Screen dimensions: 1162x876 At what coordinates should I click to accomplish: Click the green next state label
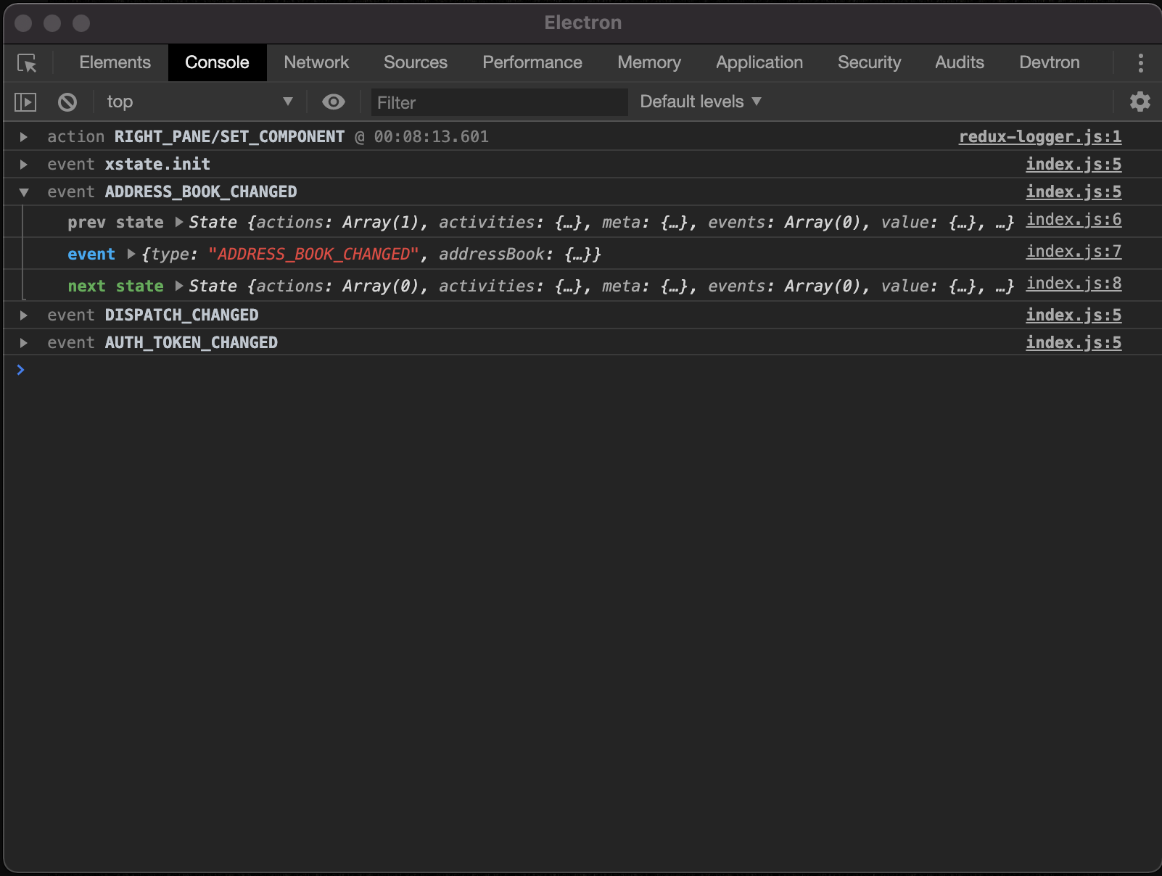(115, 286)
